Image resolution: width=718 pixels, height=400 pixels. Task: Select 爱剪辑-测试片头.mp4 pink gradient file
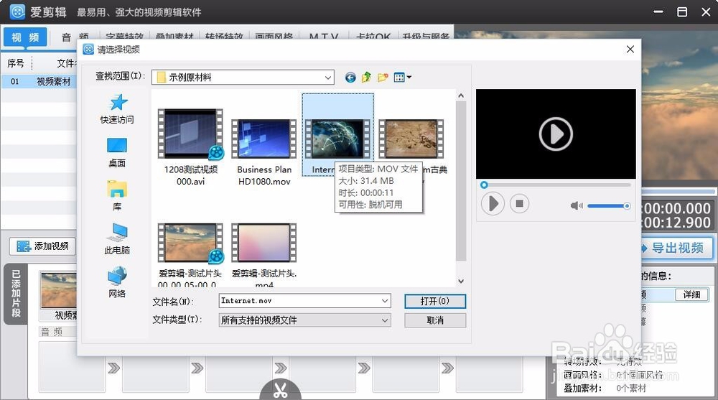264,255
